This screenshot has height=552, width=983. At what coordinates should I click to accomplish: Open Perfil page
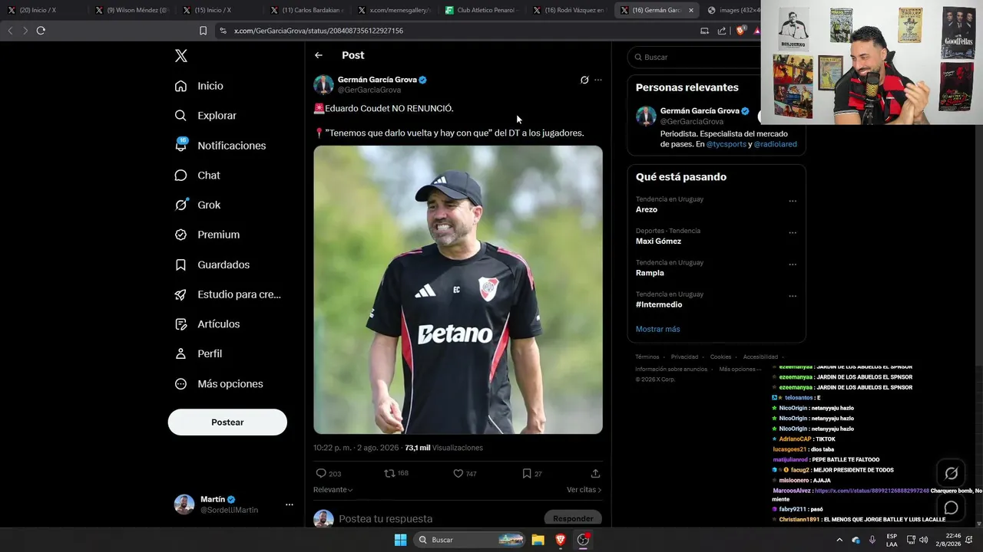198,354
